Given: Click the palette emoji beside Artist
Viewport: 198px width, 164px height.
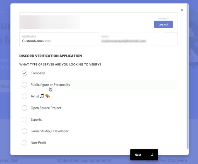Looking at the screenshot, I should [48, 96].
